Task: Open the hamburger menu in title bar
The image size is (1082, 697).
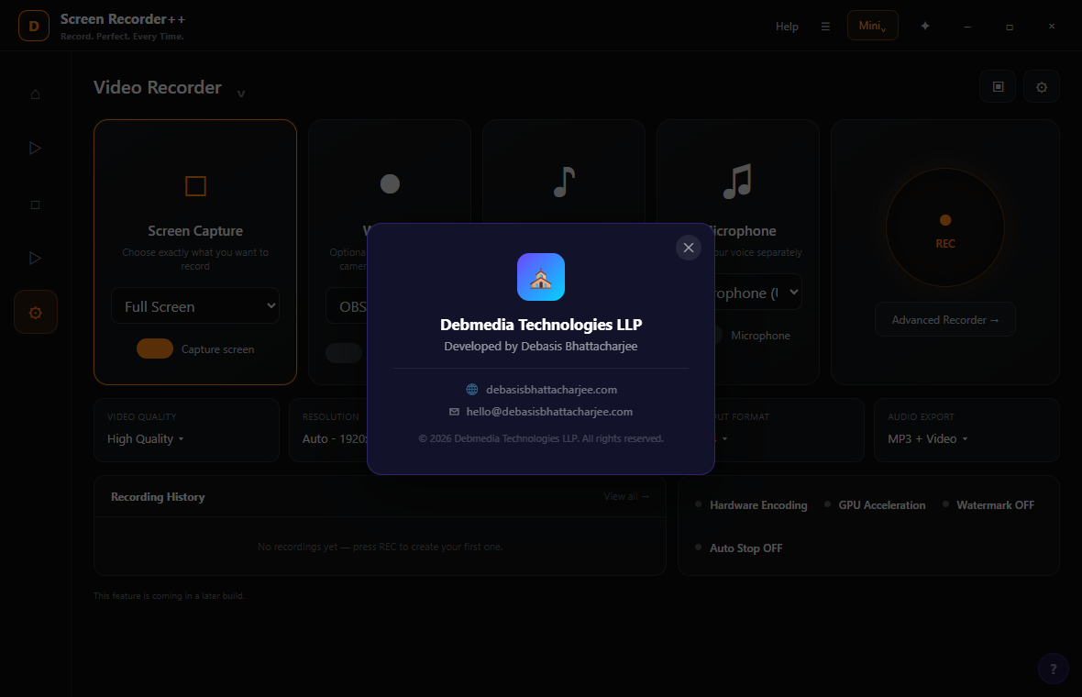Action: tap(825, 27)
